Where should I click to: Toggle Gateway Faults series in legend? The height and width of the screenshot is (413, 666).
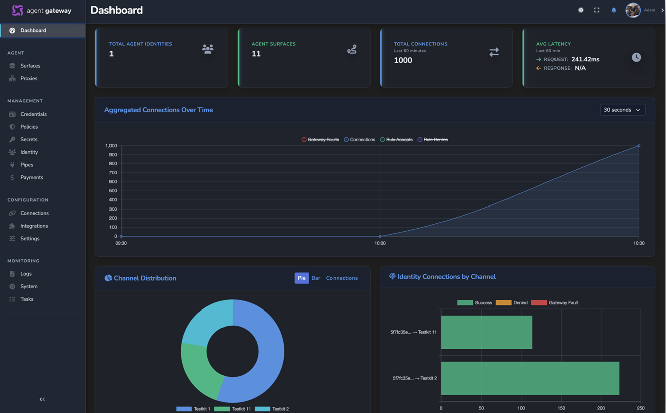pos(320,140)
